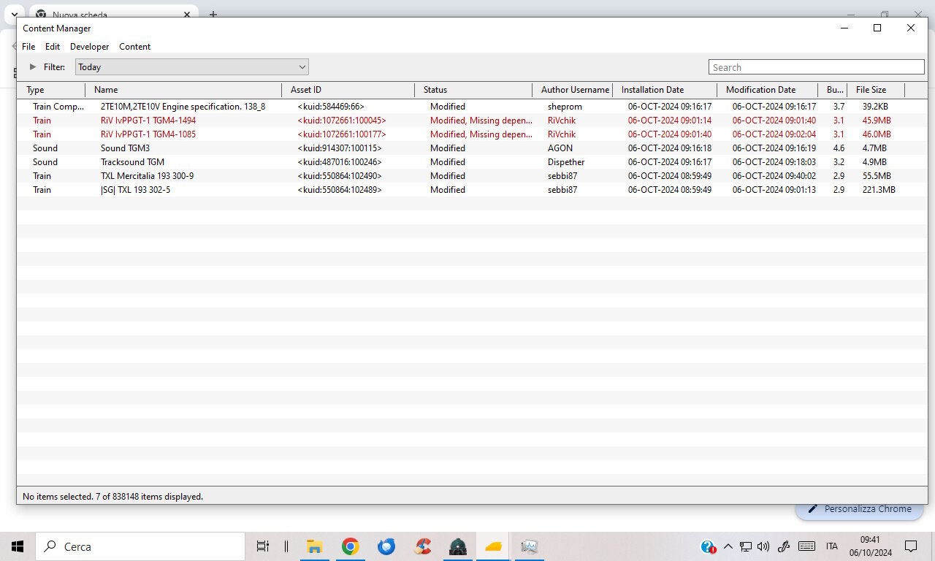
Task: Open the Windows Start menu
Action: (18, 546)
